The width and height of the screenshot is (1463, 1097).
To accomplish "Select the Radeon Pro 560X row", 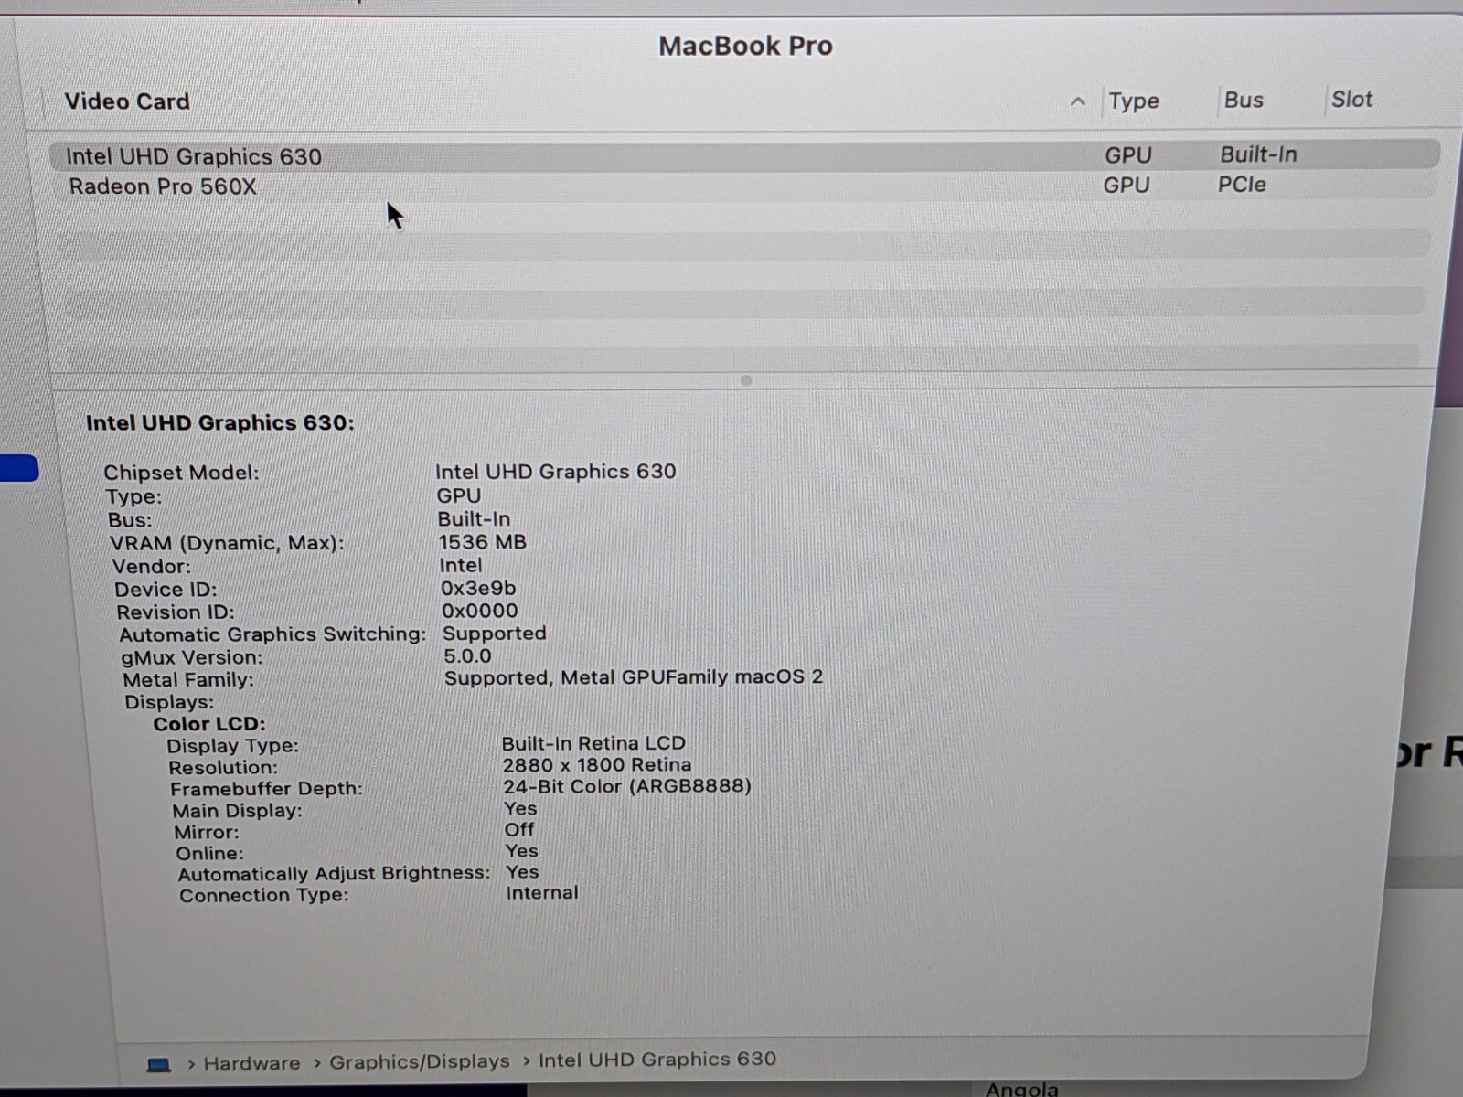I will [744, 186].
